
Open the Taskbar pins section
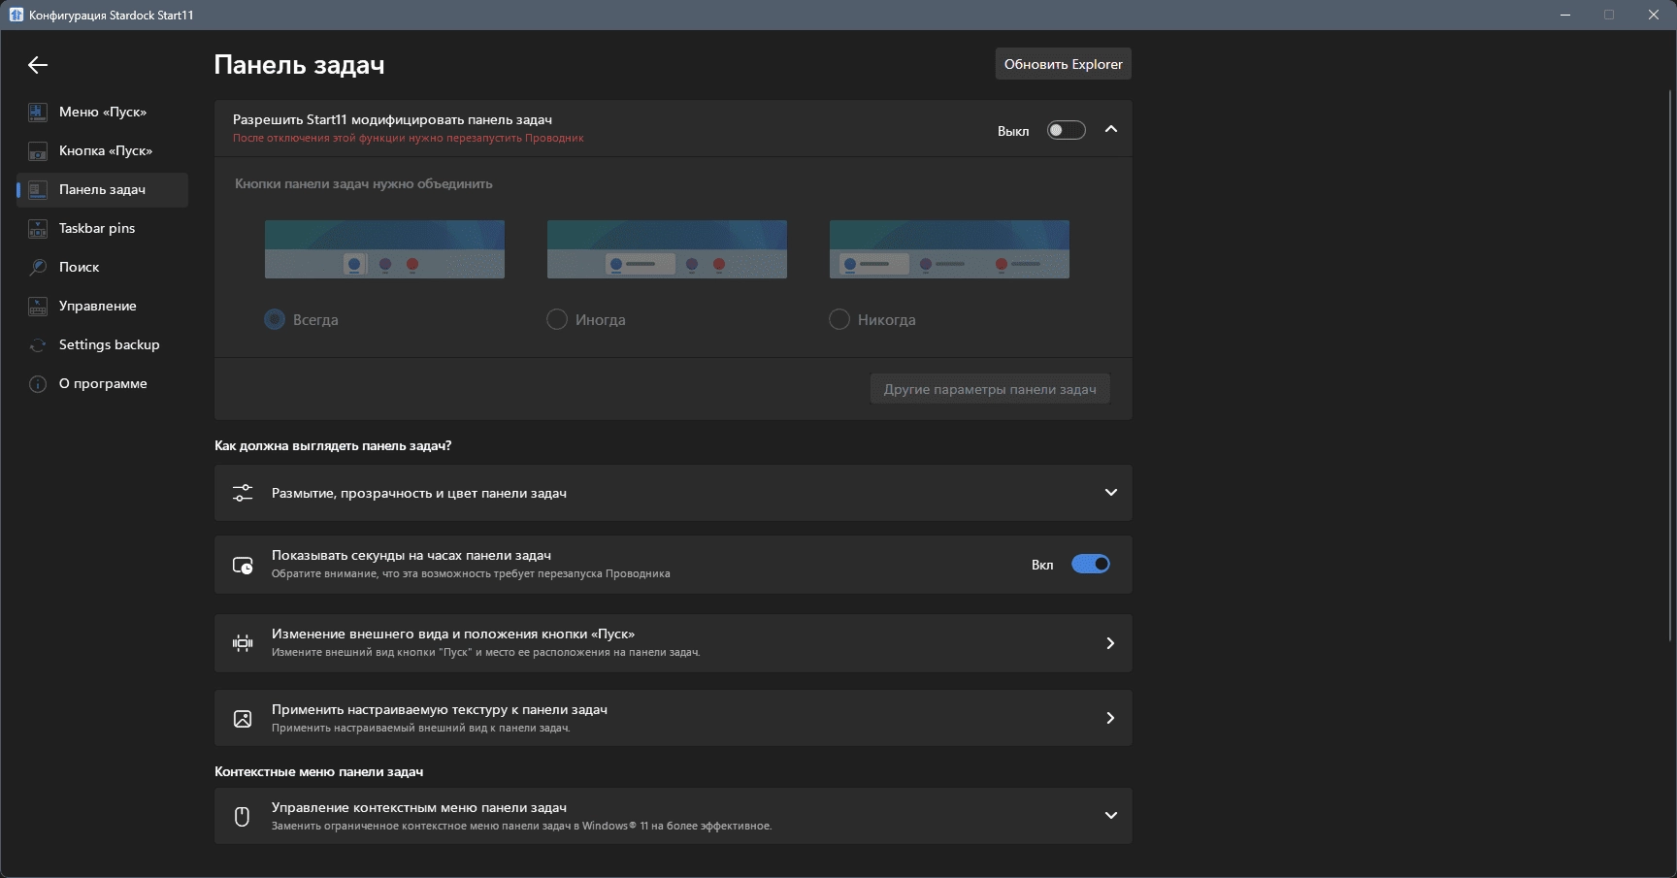pos(103,229)
